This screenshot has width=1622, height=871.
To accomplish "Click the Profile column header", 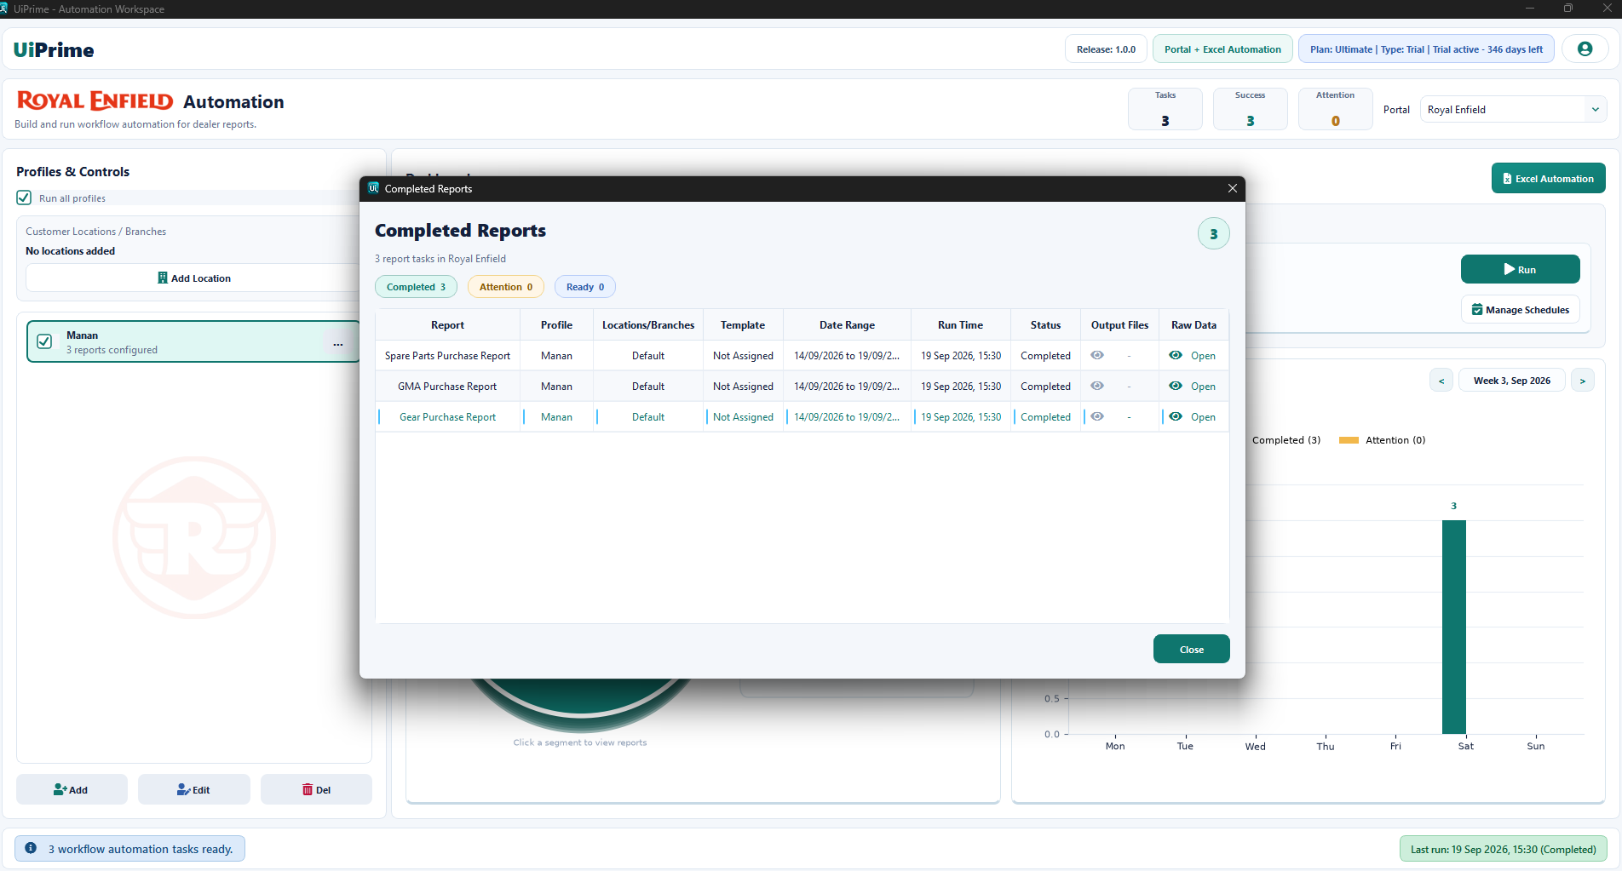I will tap(556, 325).
